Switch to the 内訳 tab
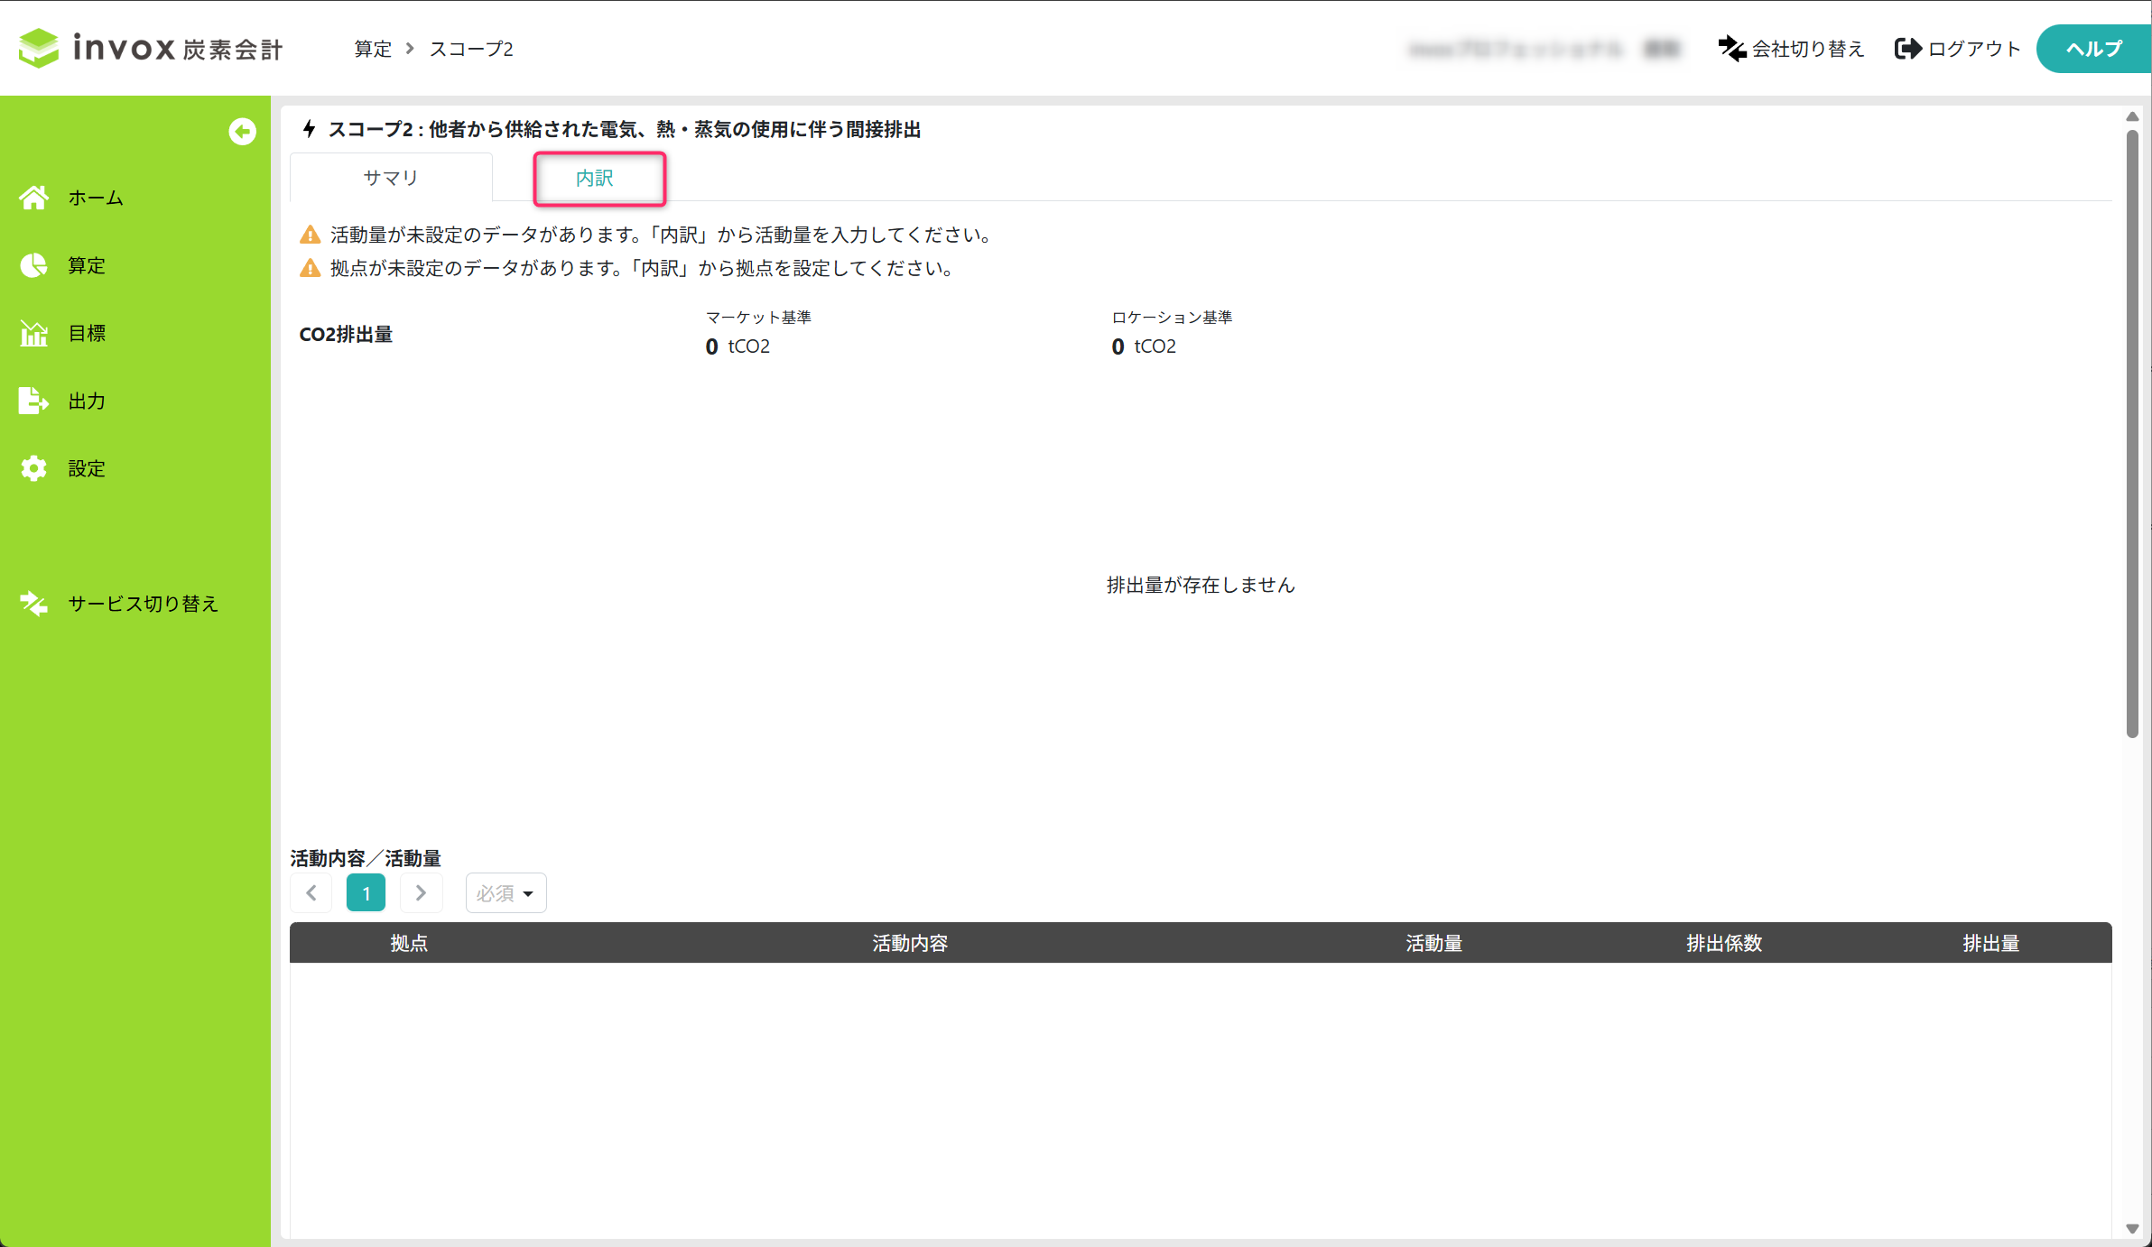The width and height of the screenshot is (2152, 1247). (x=596, y=178)
